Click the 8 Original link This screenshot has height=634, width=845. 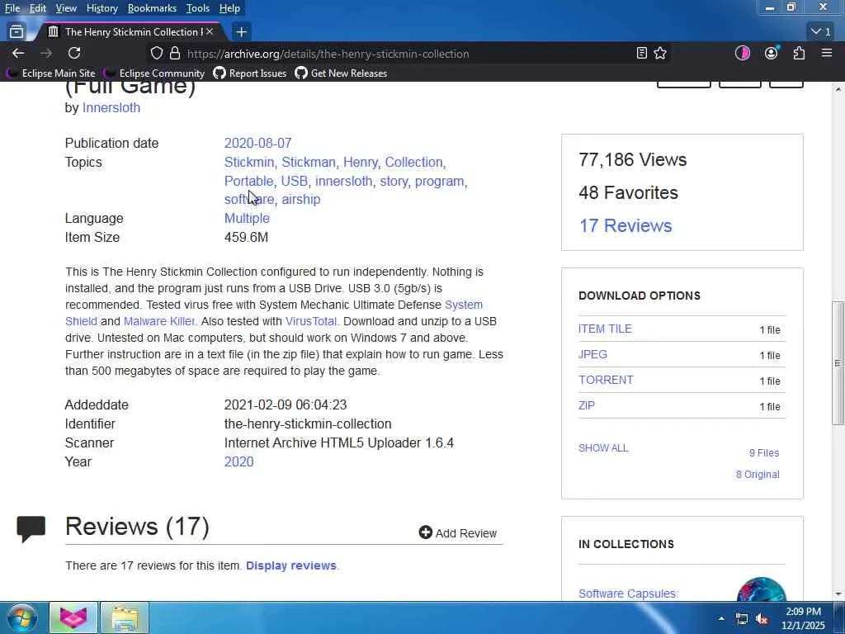(758, 475)
